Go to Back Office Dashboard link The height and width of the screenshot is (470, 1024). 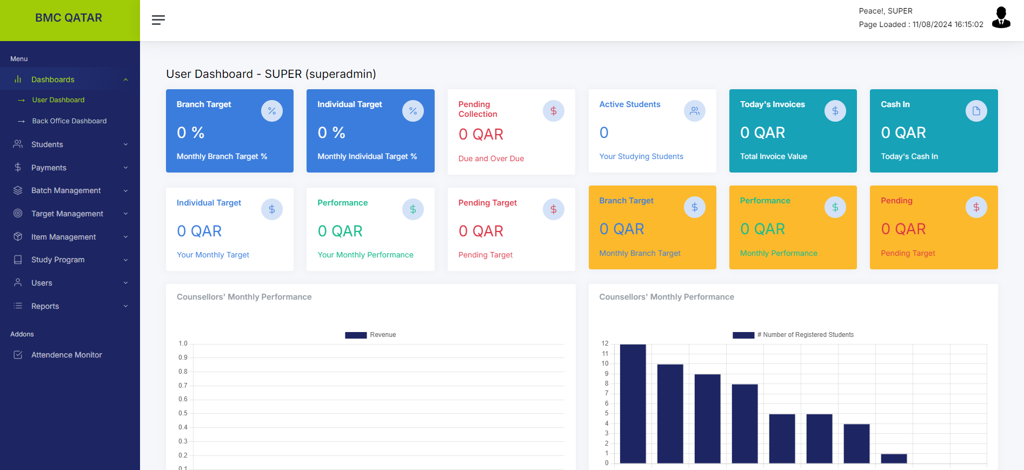(69, 121)
